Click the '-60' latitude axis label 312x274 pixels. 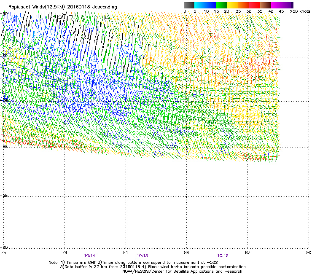pyautogui.click(x=4, y=247)
